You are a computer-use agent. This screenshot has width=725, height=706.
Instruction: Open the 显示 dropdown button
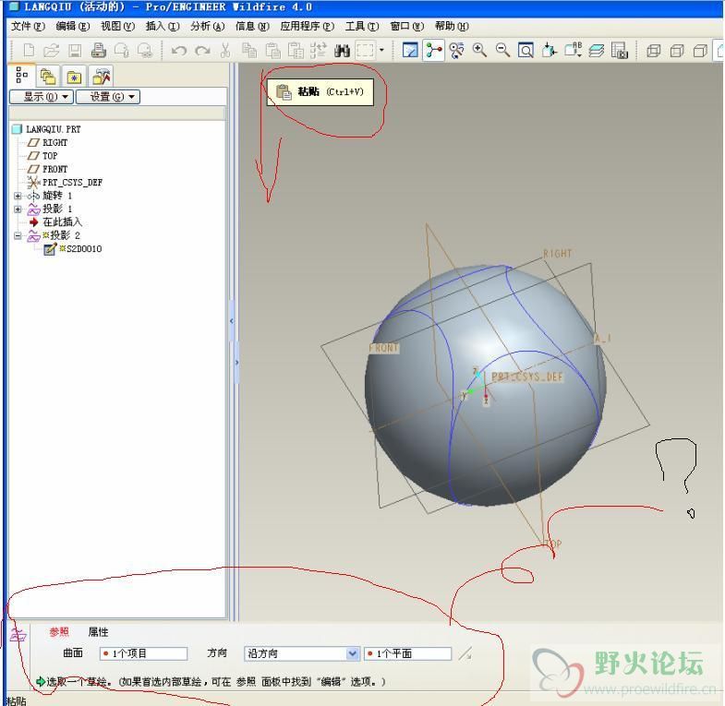(x=42, y=97)
